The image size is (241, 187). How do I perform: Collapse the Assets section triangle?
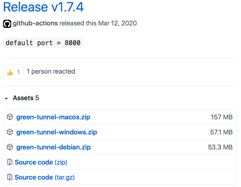coord(6,98)
